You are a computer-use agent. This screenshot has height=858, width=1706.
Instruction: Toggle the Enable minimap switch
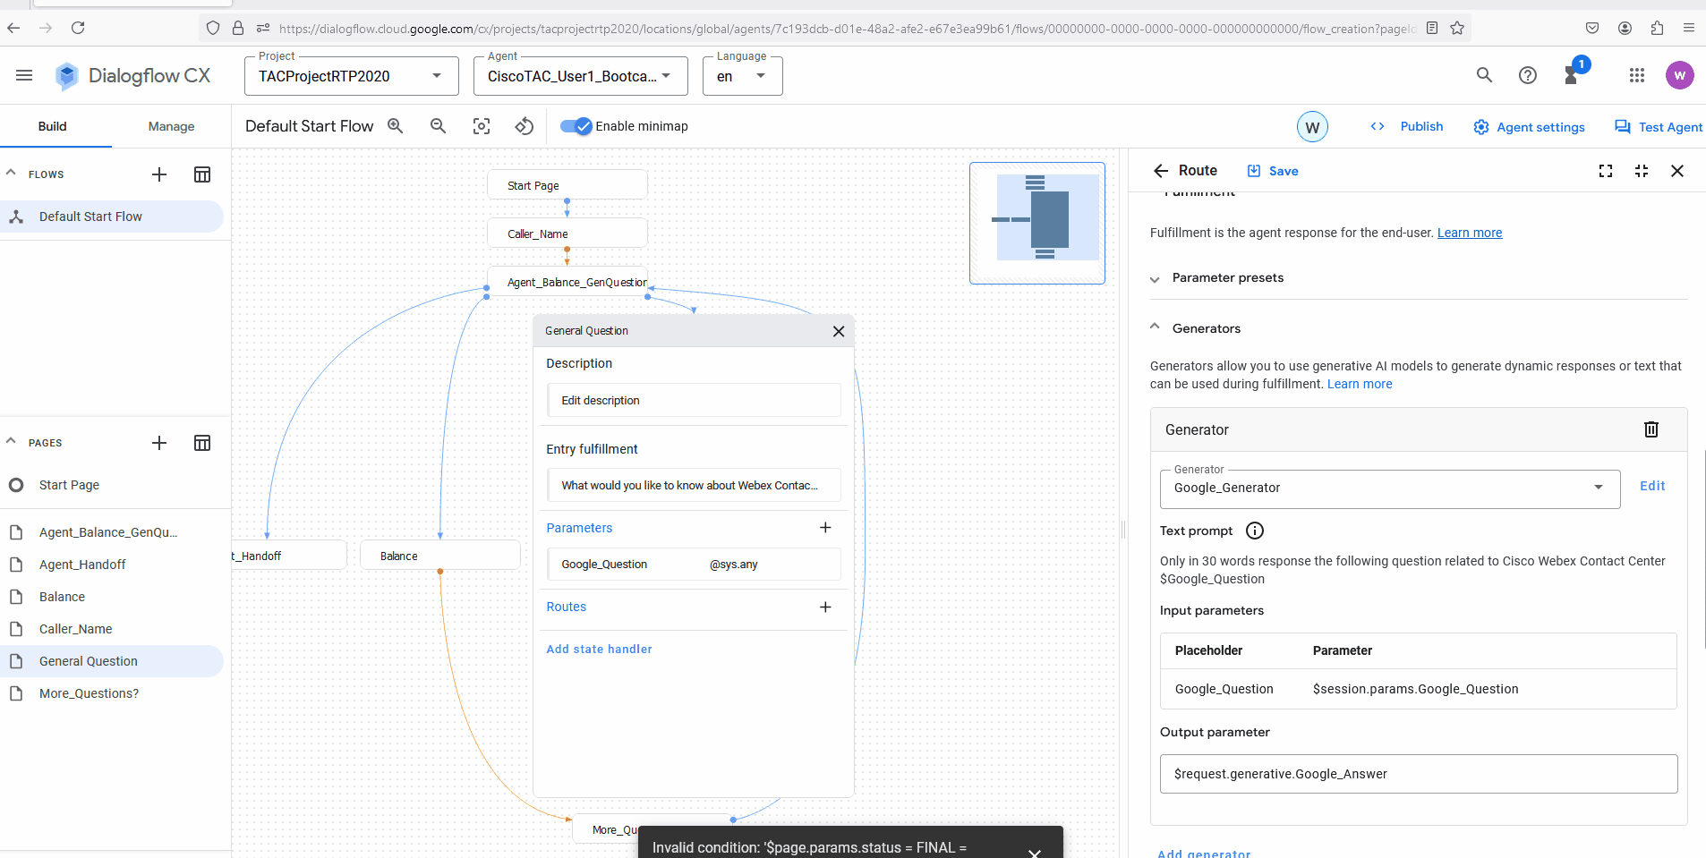576,126
